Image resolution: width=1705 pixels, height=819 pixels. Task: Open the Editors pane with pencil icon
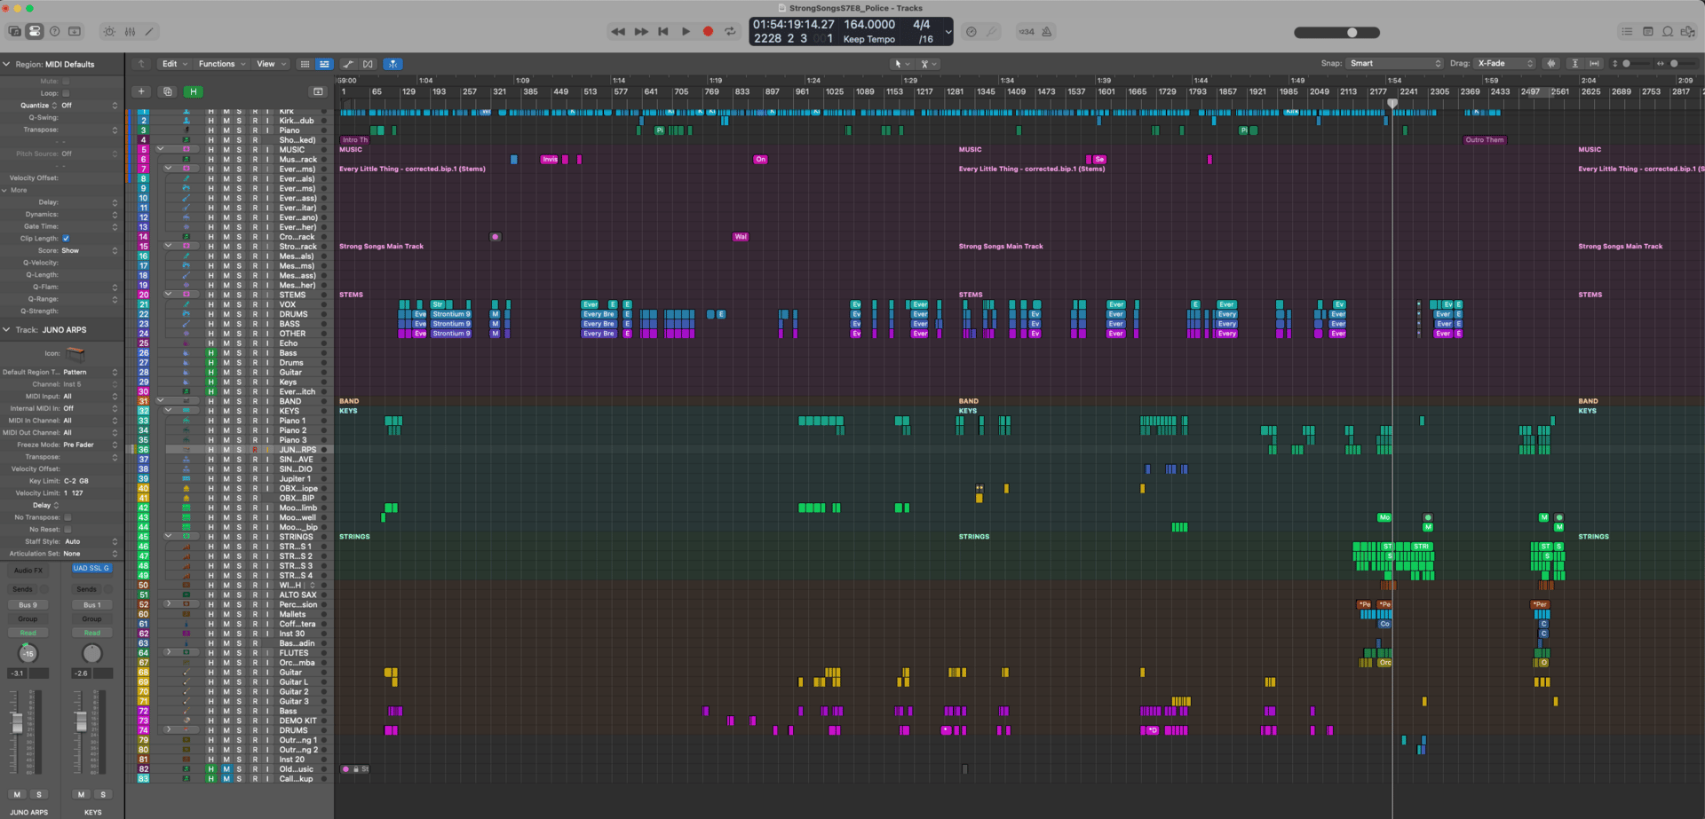[149, 31]
